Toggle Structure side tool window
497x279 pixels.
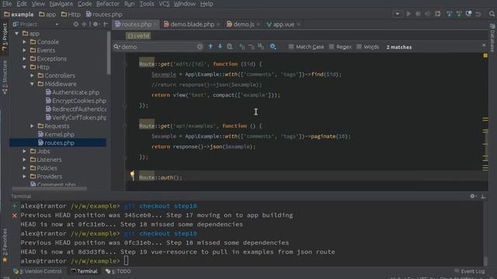[5, 77]
